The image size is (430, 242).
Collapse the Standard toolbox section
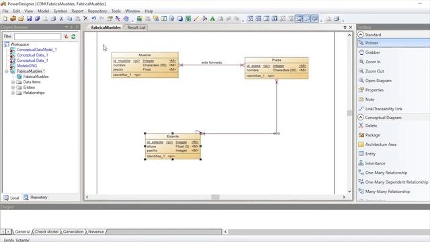pos(361,34)
